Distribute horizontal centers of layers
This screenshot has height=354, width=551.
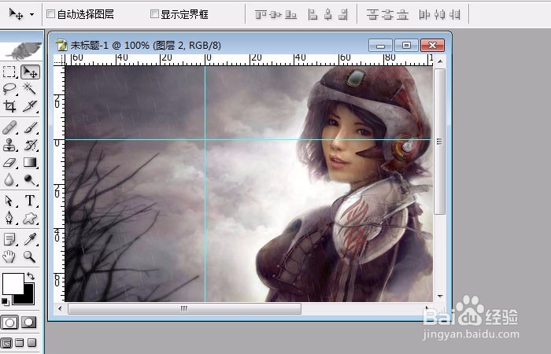pyautogui.click(x=439, y=15)
